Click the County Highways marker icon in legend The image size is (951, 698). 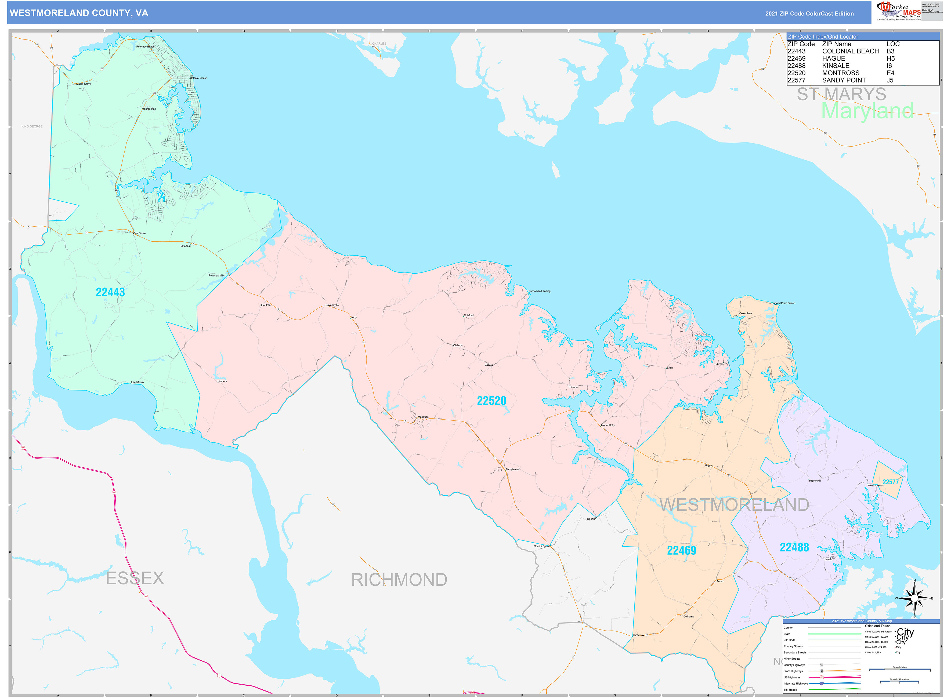pos(822,665)
